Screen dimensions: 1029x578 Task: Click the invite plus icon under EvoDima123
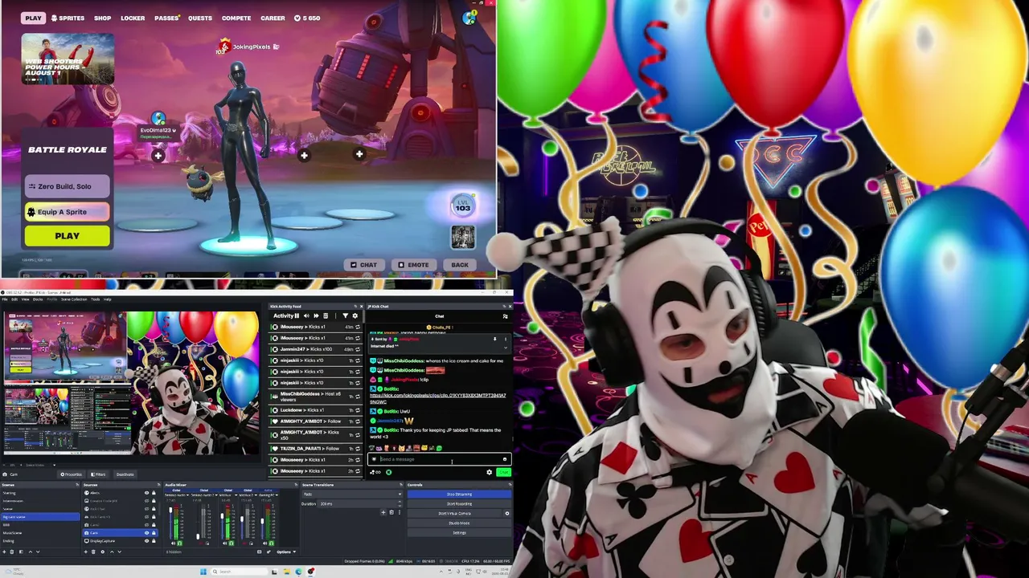pos(158,156)
